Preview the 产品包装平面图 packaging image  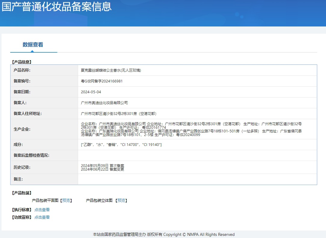66,200
